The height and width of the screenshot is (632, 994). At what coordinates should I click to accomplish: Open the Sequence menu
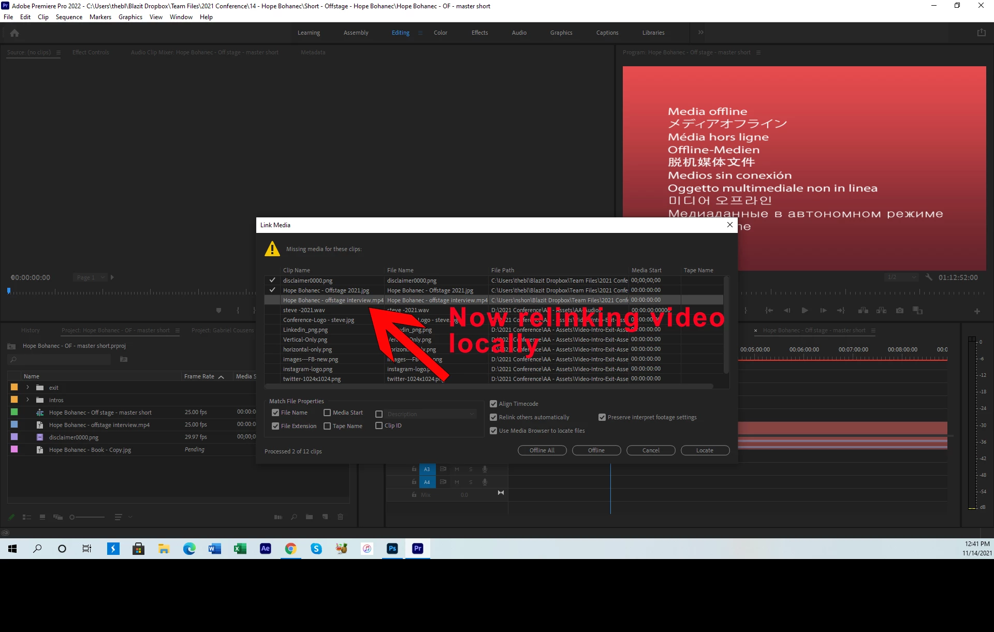pos(69,17)
